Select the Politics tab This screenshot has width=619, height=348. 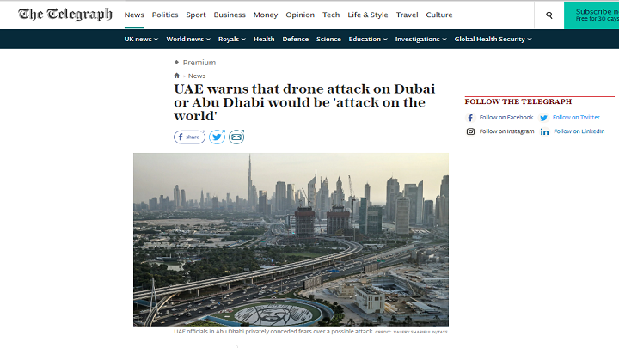(x=165, y=15)
